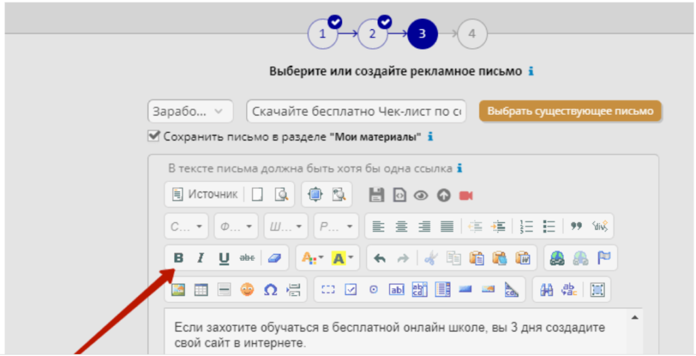Click the red video camera icon
The height and width of the screenshot is (356, 696).
466,195
